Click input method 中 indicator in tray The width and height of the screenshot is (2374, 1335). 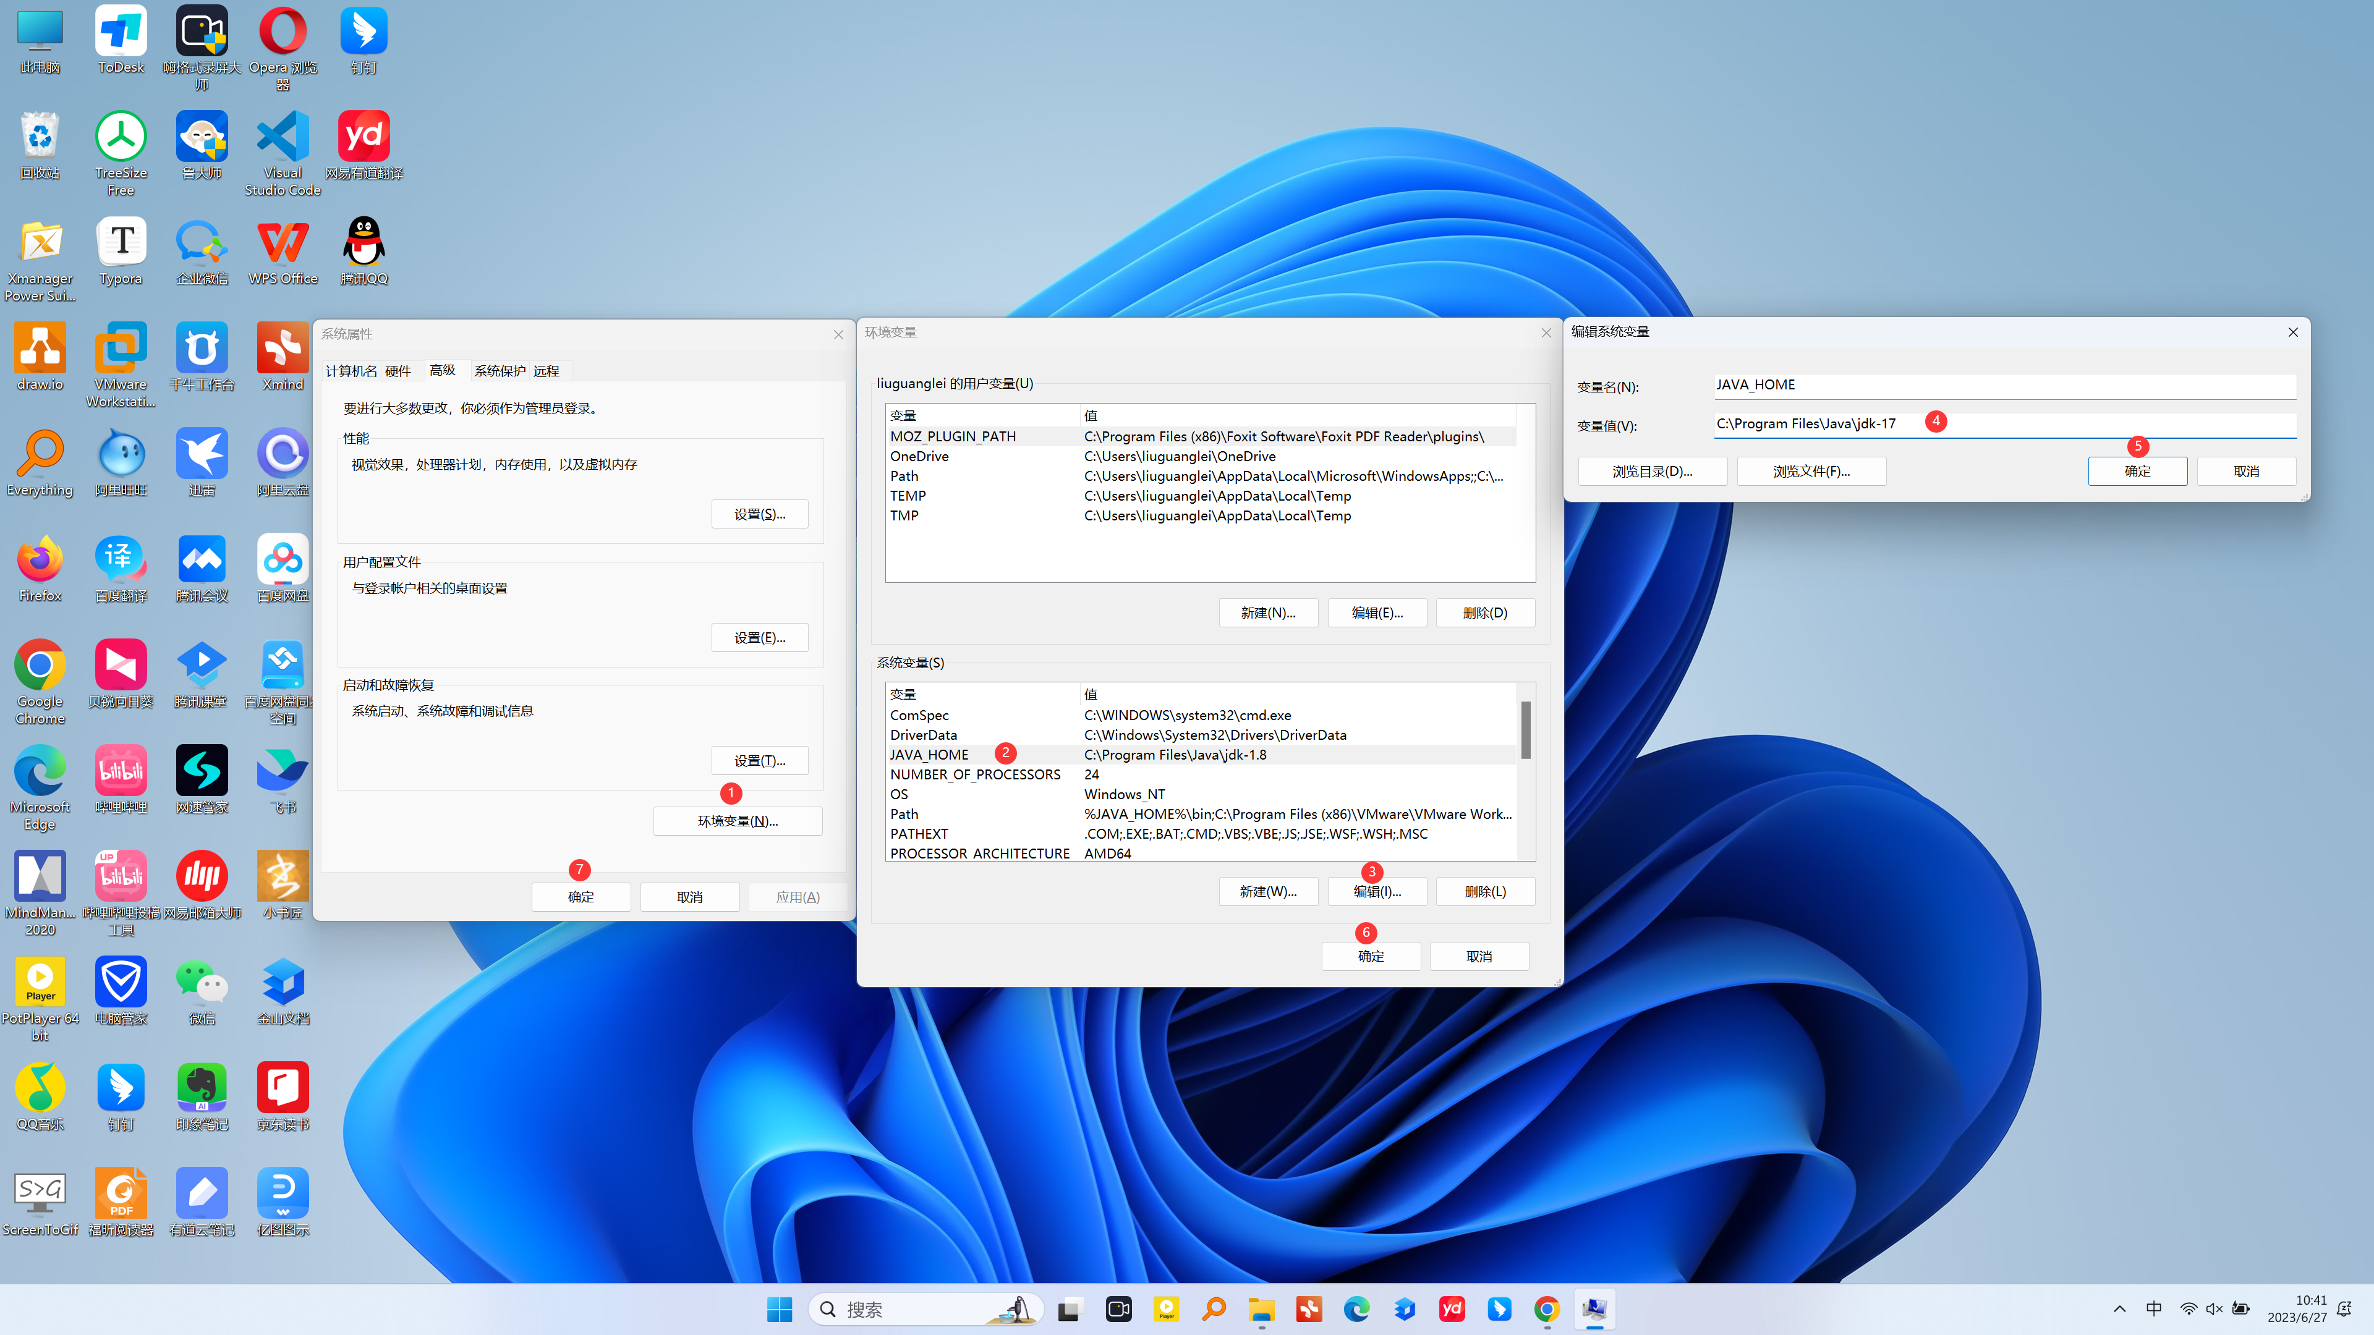(2154, 1309)
